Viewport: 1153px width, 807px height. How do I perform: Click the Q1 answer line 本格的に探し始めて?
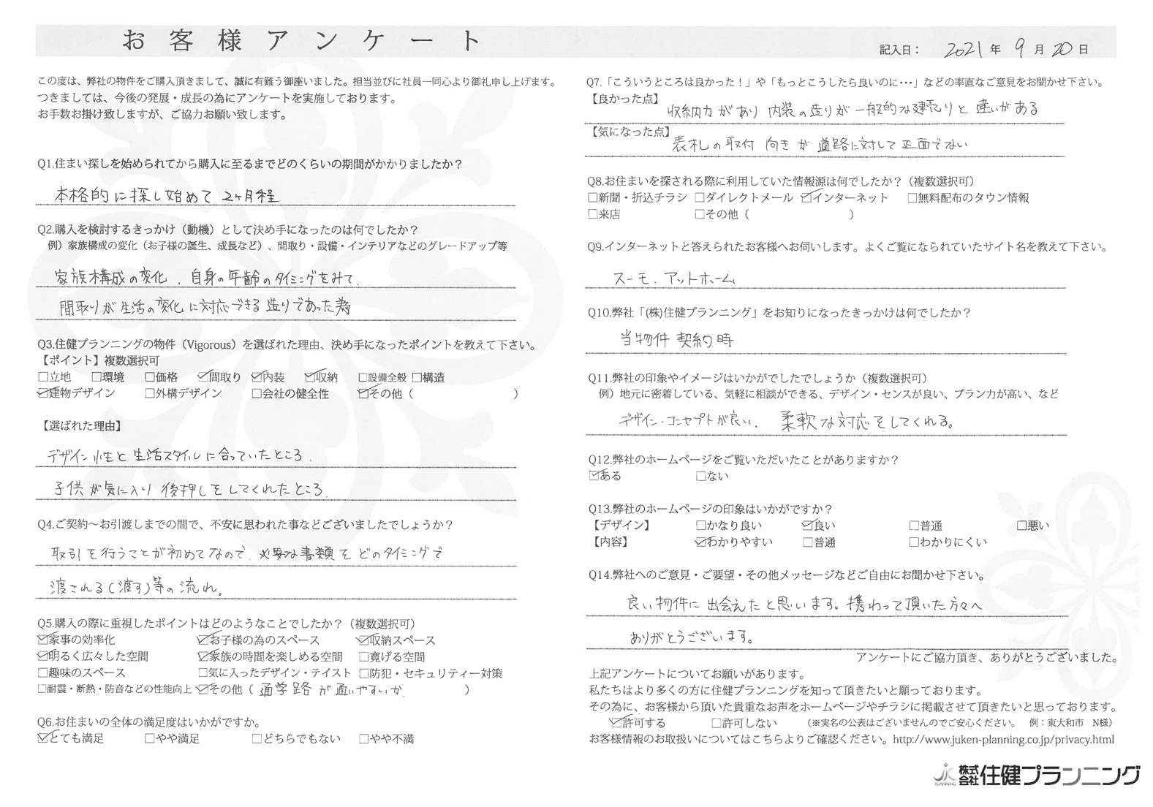(168, 195)
